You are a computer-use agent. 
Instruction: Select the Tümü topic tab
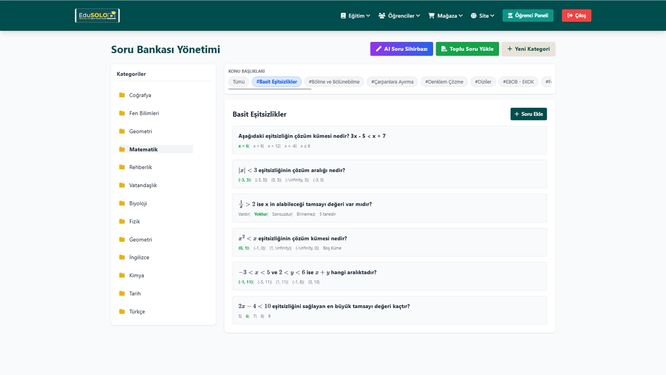(239, 82)
